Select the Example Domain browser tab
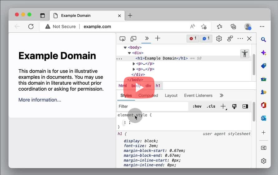 (x=87, y=16)
